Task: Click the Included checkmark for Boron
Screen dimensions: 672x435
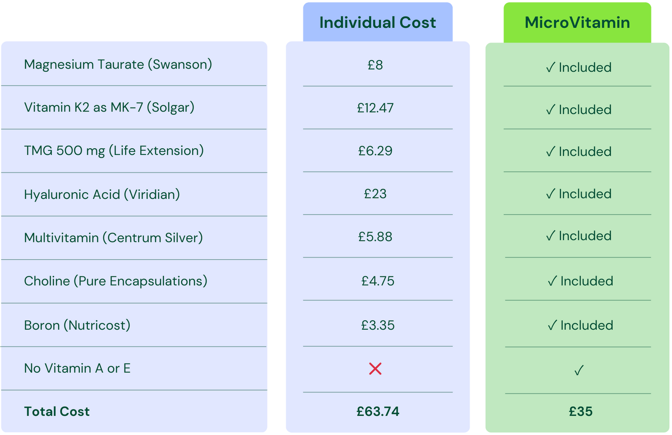Action: click(x=552, y=326)
